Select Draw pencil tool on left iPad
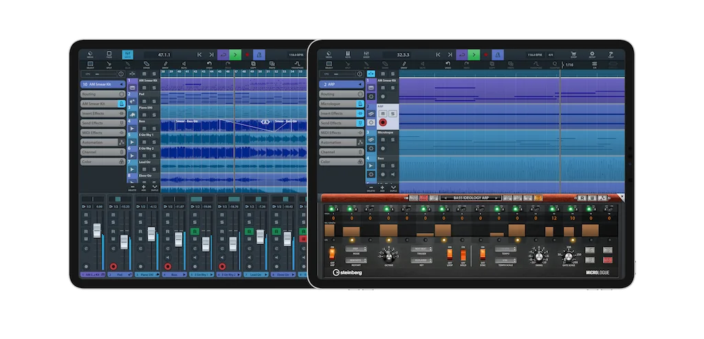The image size is (704, 339). pos(165,65)
